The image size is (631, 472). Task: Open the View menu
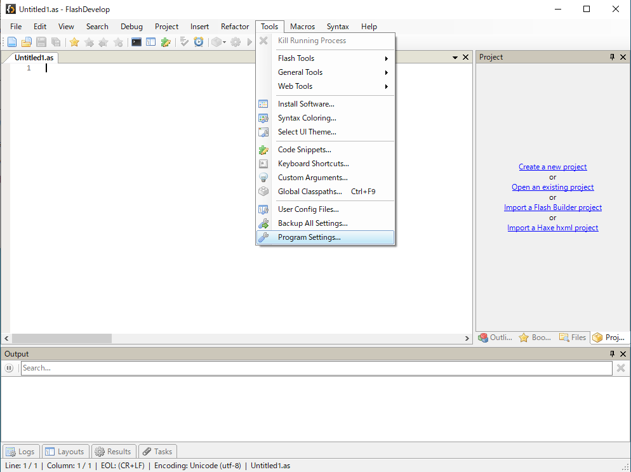(66, 27)
